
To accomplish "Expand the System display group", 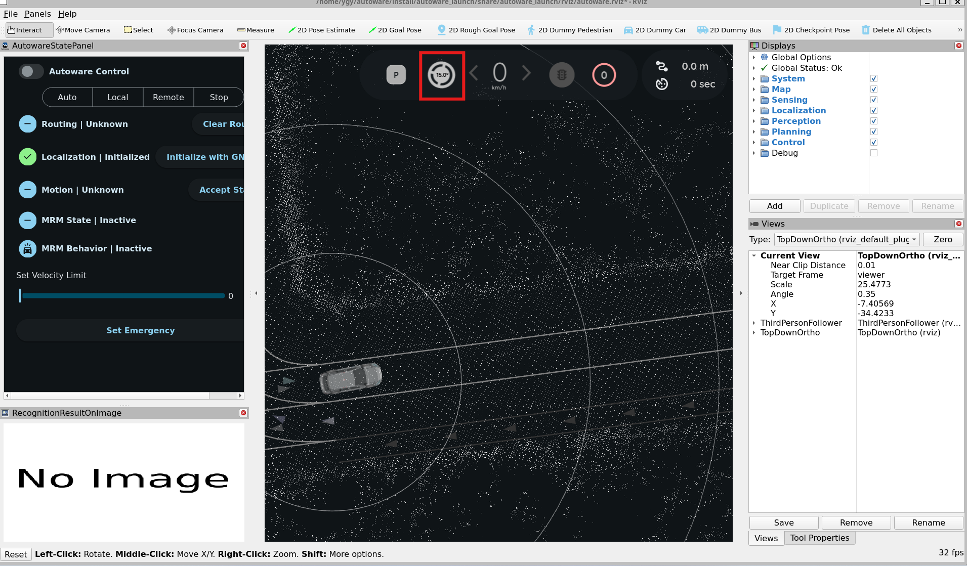I will point(754,78).
